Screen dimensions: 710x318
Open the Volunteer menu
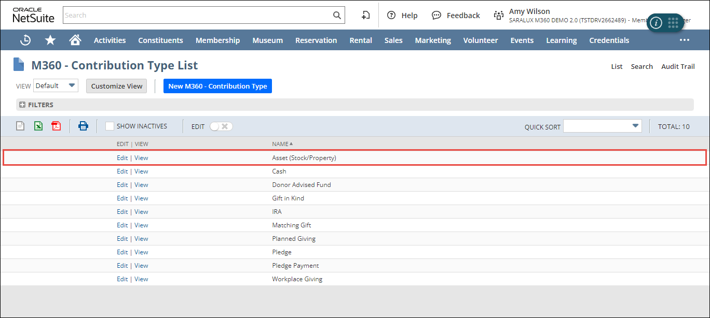(480, 40)
